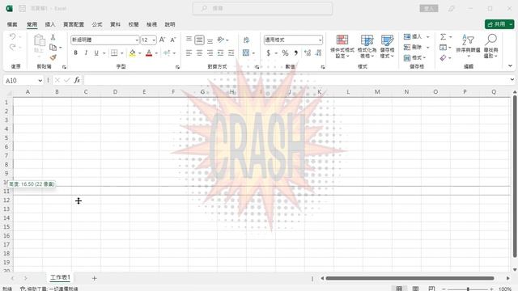Click the increase decimal icon
Screen dimensions: 518x291
[x=308, y=53]
